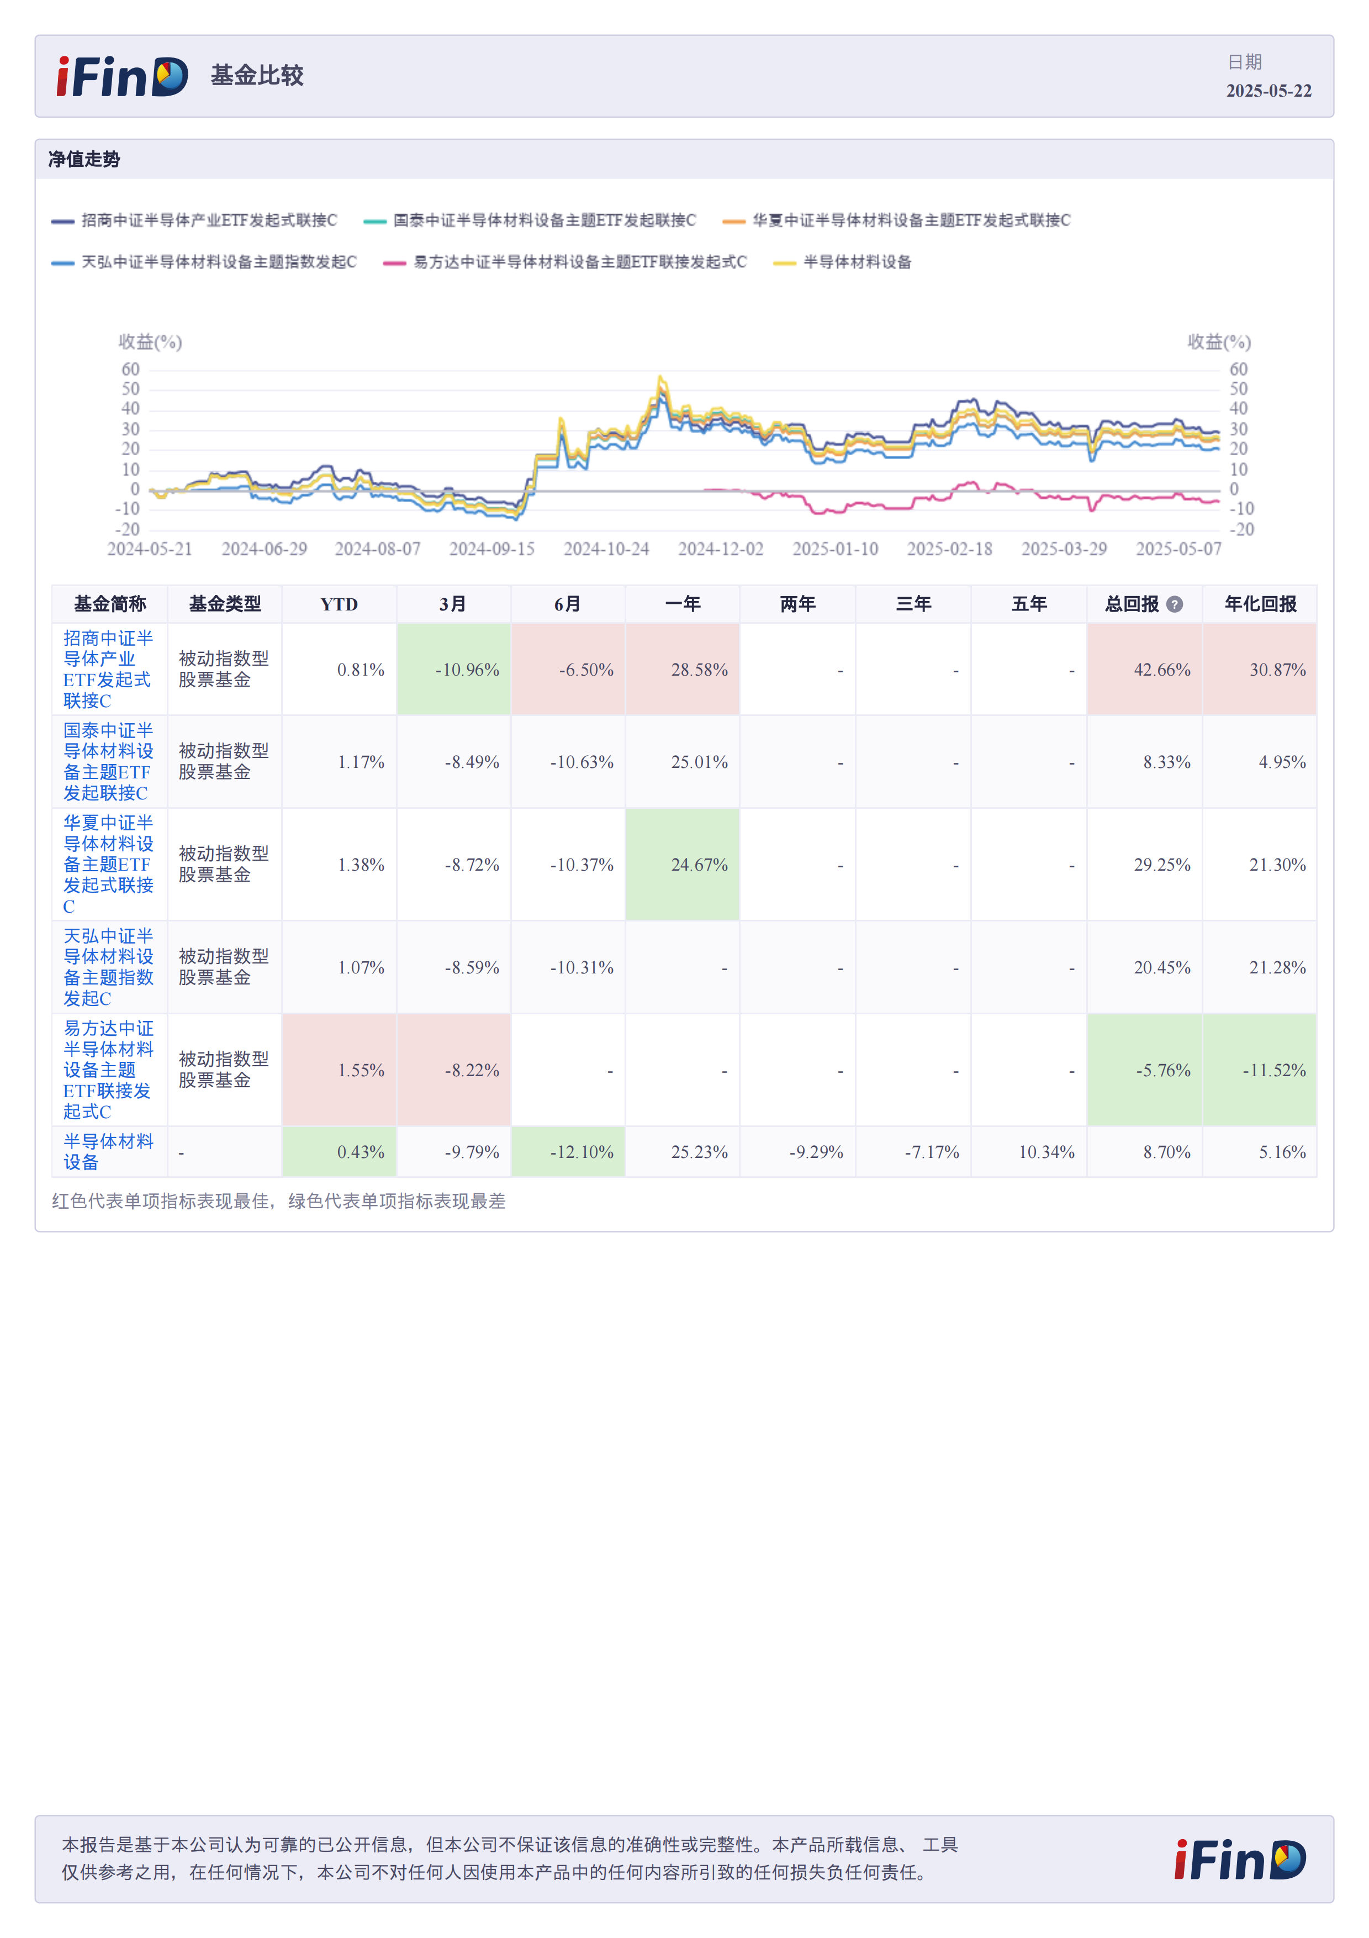Screen dimensions: 1369x1938
Task: Click the 25.01% one-year cell
Action: coord(683,761)
